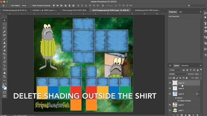The width and height of the screenshot is (207, 116).
Task: Filter layers by type layer icon
Action: (191, 70)
